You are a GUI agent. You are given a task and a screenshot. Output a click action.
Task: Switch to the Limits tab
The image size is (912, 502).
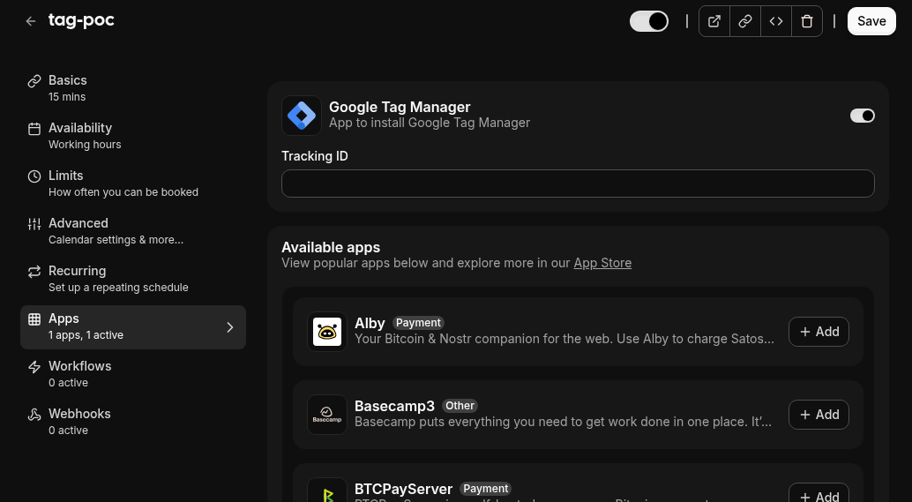pos(132,184)
